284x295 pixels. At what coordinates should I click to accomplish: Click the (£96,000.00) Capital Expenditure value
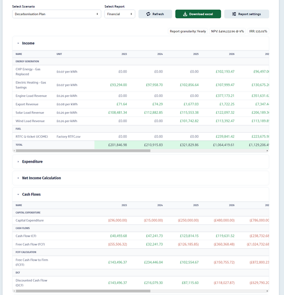pyautogui.click(x=118, y=220)
